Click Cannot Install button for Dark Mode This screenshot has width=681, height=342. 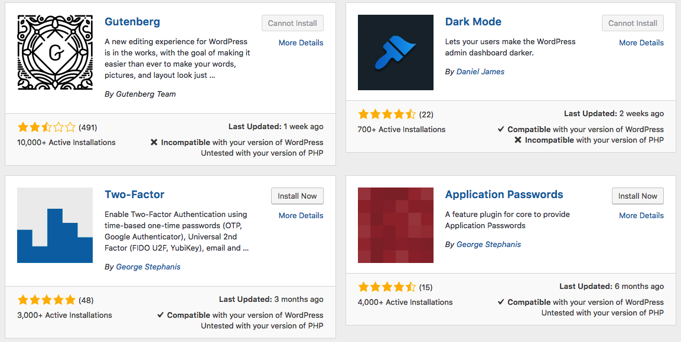click(633, 23)
